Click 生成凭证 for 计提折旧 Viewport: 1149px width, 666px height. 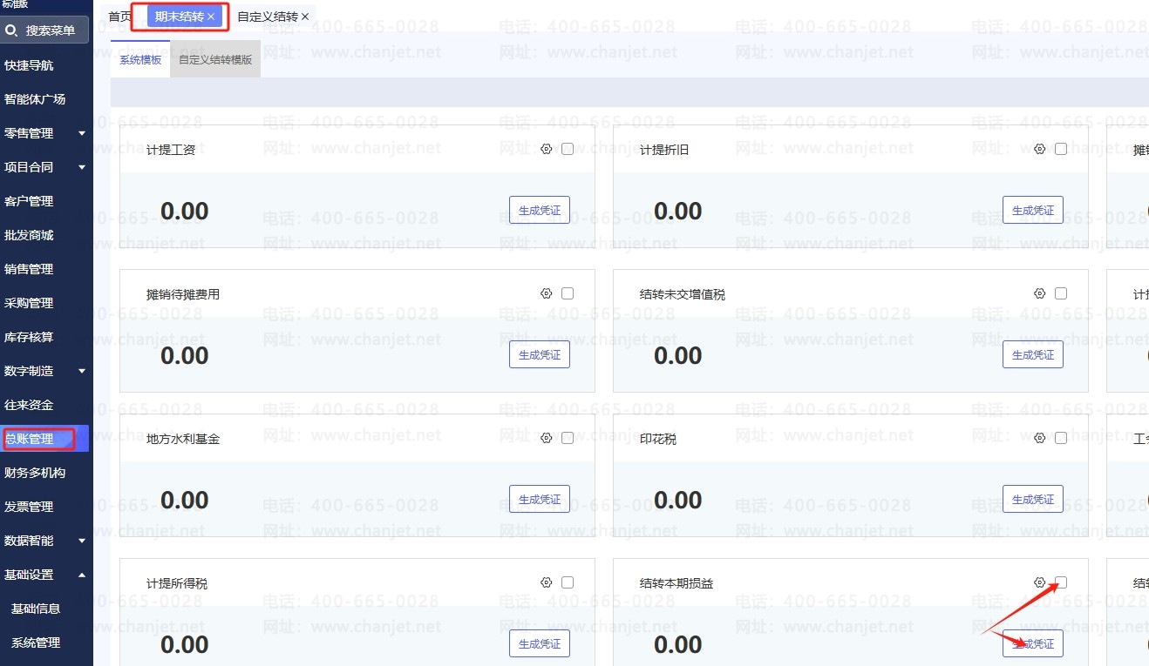(1033, 211)
